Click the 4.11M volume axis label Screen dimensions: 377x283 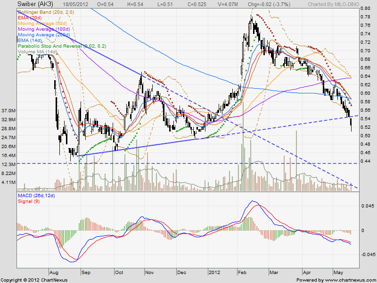[x=8, y=183]
